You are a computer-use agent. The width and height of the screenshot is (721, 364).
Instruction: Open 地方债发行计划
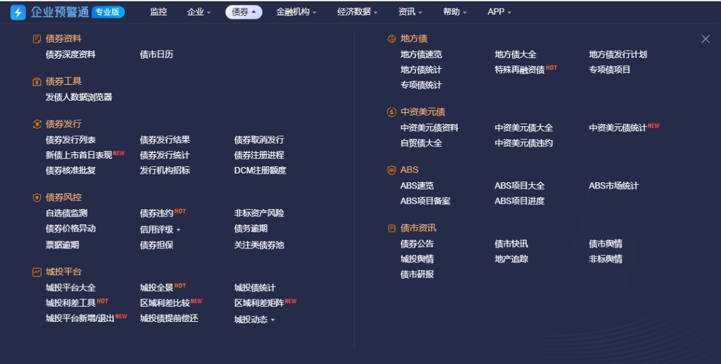(x=618, y=54)
